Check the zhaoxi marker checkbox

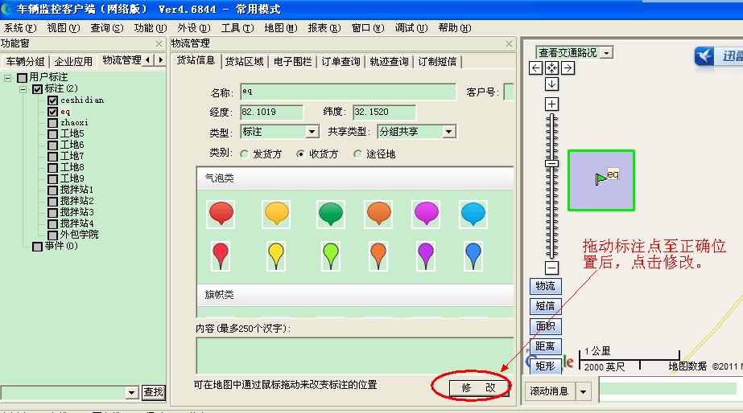pyautogui.click(x=52, y=123)
